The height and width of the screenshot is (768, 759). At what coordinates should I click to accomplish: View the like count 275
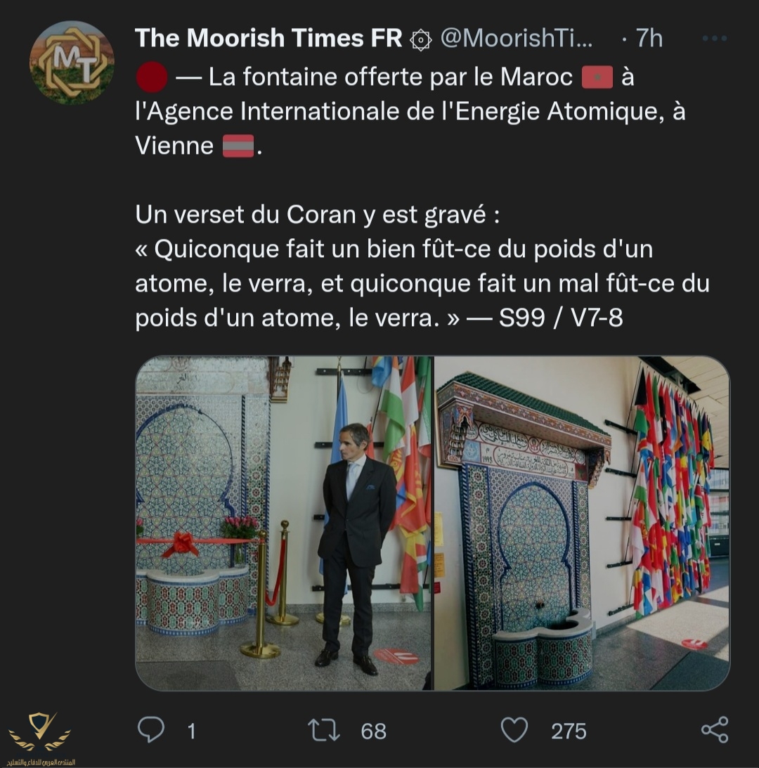click(x=569, y=731)
